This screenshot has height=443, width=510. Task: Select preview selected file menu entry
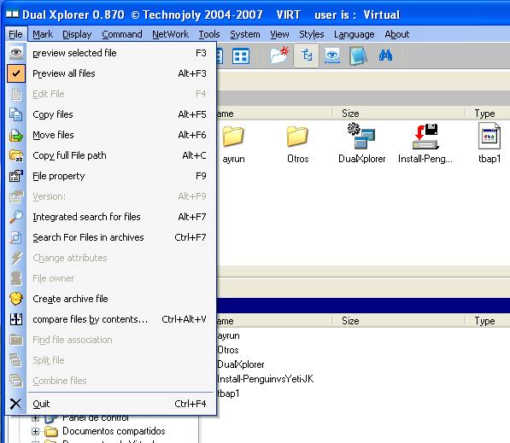[121, 53]
